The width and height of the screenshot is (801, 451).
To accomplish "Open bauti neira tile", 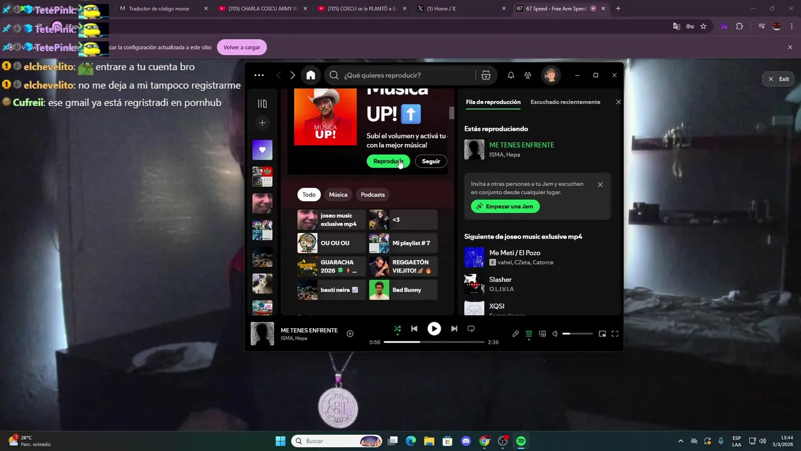I will coord(331,290).
